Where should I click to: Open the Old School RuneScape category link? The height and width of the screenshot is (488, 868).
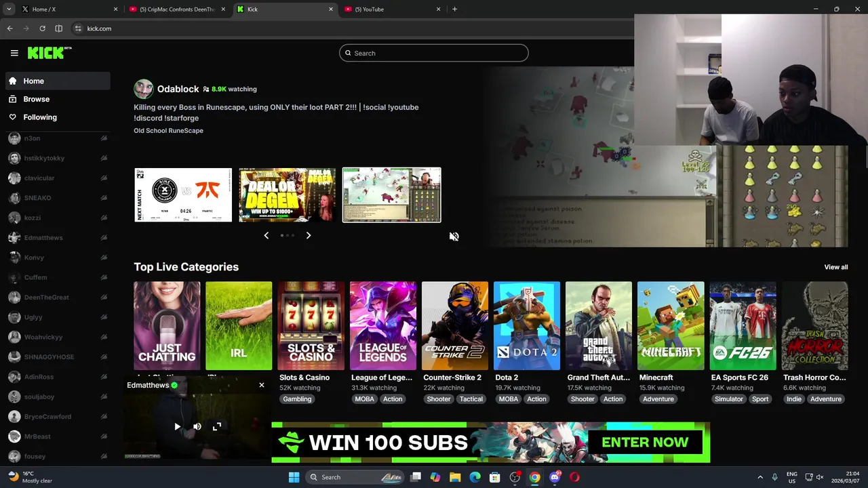click(168, 130)
